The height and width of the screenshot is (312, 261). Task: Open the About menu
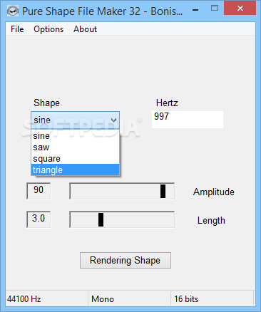click(x=85, y=29)
